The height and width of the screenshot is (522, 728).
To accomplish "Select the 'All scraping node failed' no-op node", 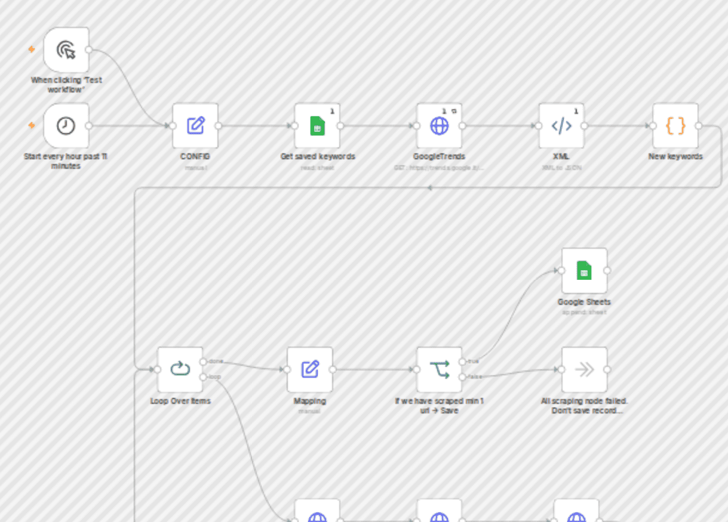I will 585,369.
